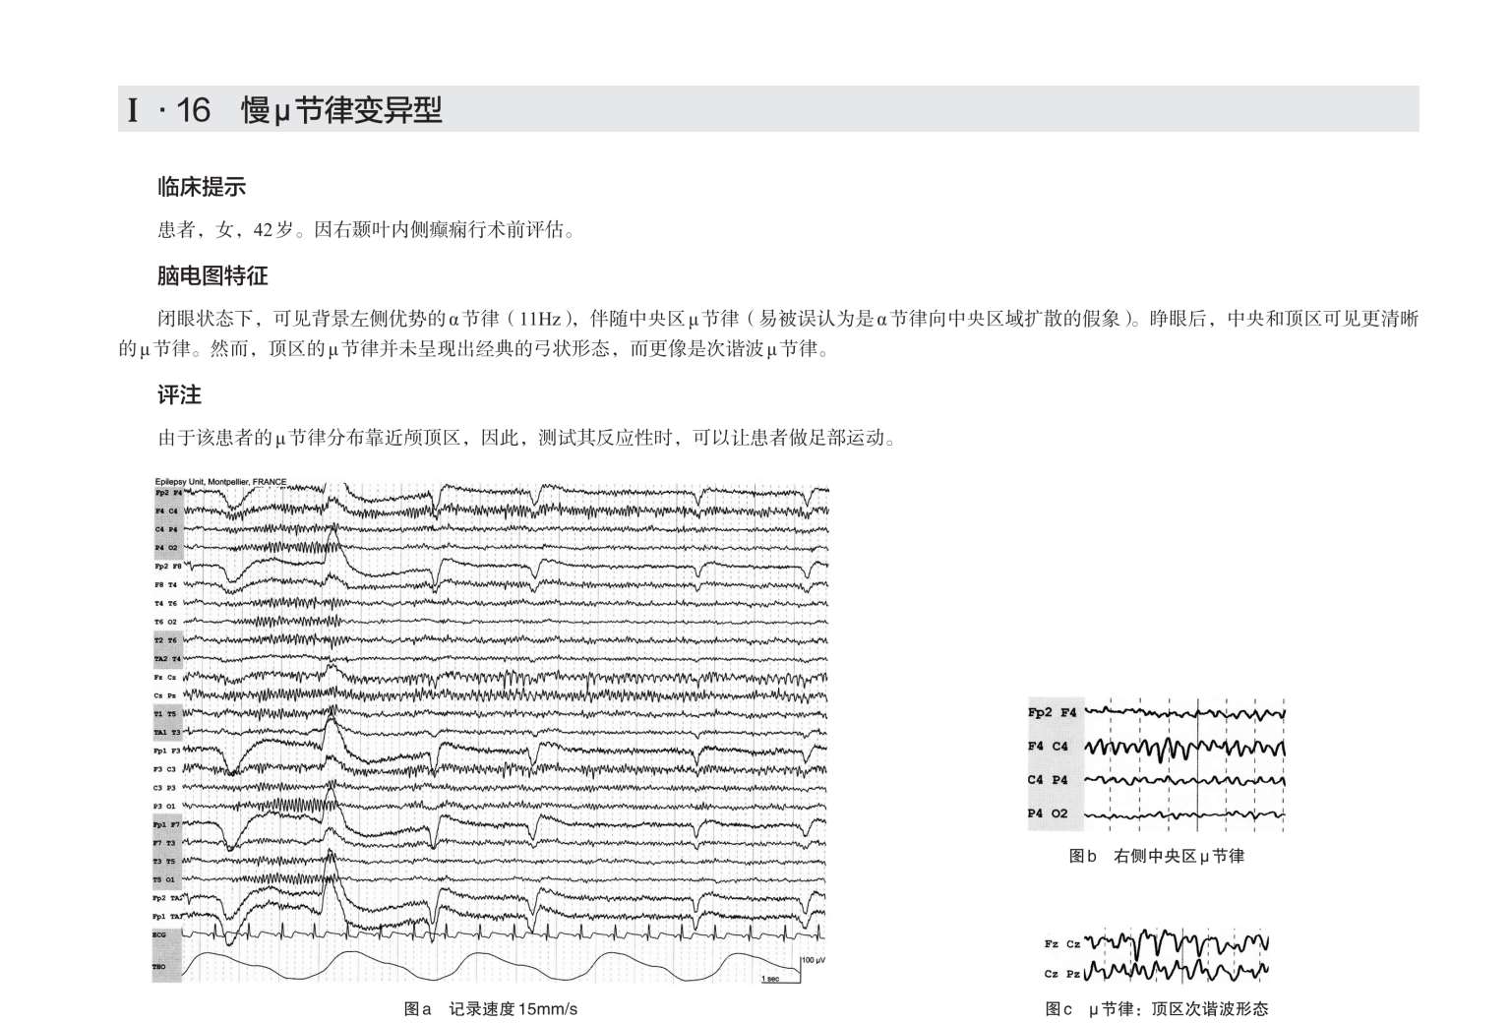Click the "Fp2 F4" label in figure b

(1053, 712)
